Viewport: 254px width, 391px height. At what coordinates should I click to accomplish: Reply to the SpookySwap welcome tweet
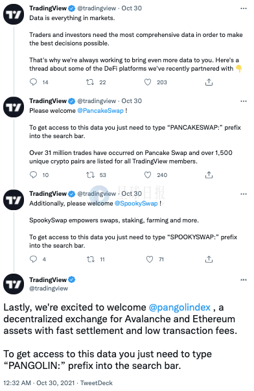[33, 259]
